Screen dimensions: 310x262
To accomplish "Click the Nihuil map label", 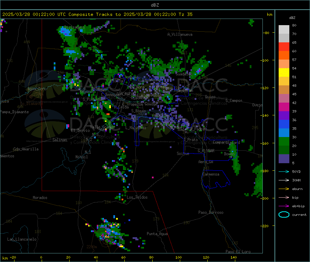I will click(x=81, y=157).
